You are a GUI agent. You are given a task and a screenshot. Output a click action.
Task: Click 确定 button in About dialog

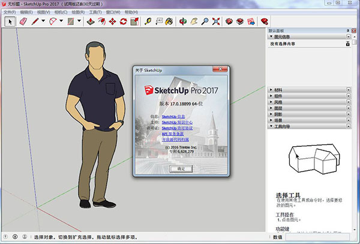181,168
